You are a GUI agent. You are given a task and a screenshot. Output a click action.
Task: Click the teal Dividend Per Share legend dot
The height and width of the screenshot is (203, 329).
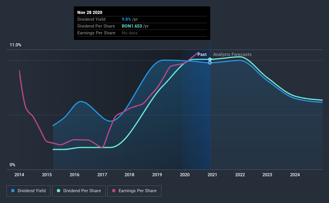point(59,191)
